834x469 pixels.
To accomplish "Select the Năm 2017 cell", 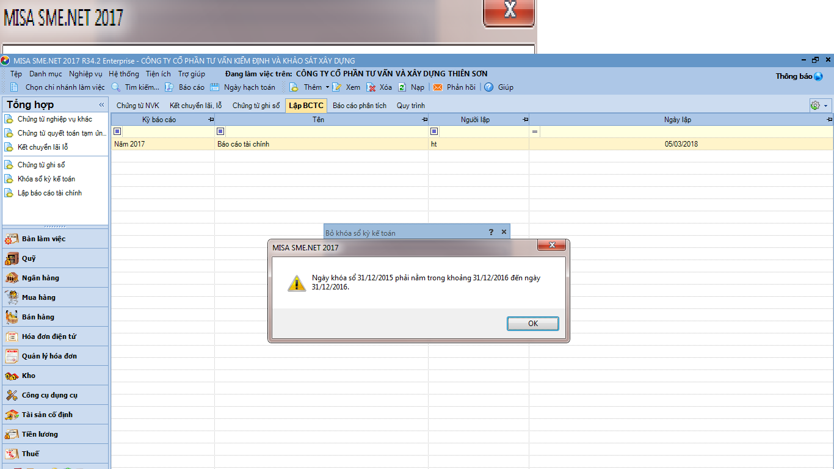I will pos(163,144).
